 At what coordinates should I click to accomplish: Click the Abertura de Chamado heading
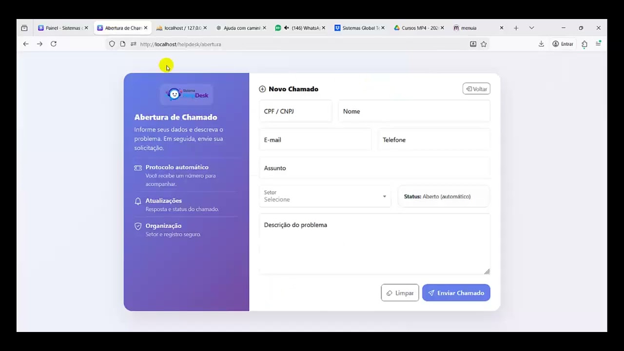point(176,117)
